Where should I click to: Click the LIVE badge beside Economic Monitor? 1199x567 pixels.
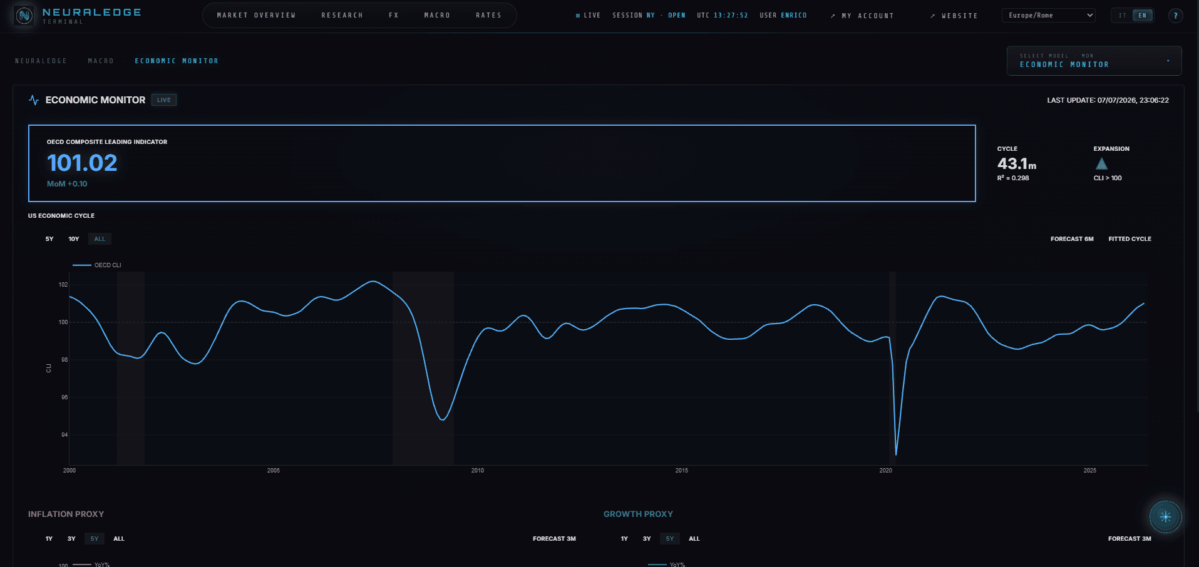164,100
